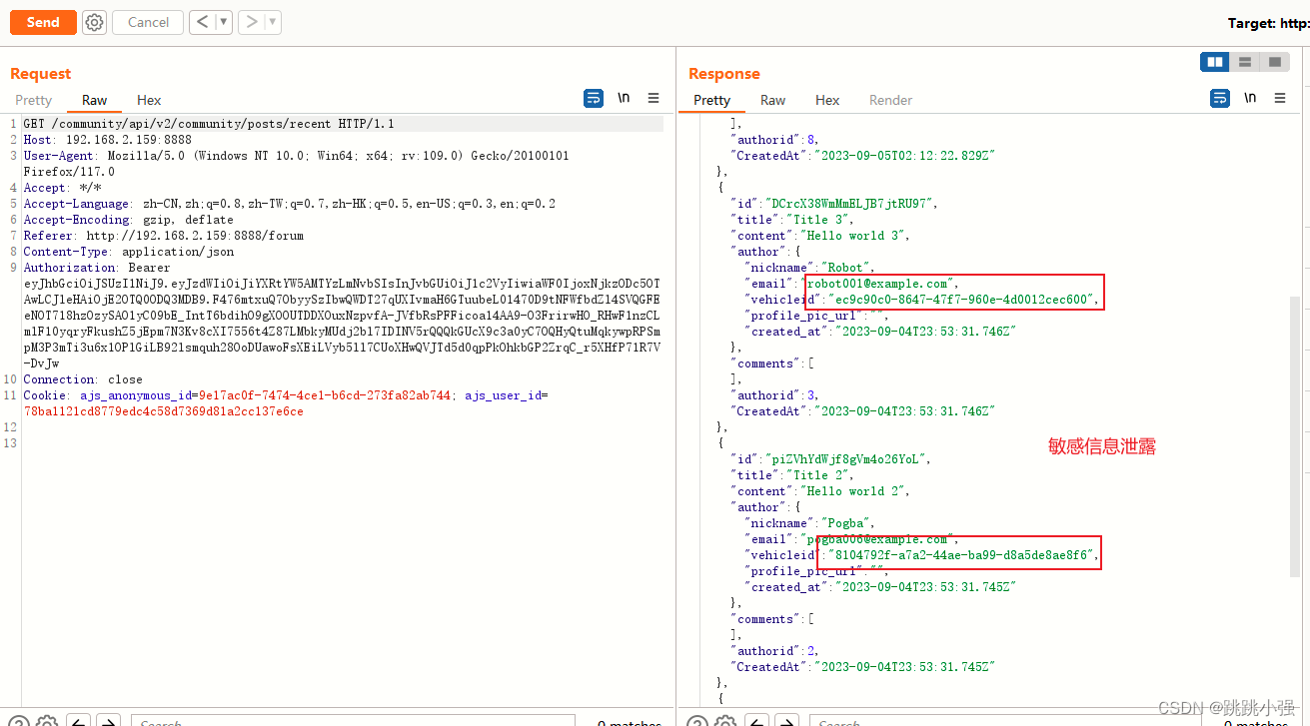
Task: Toggle non-printable \n characters in Request
Action: (624, 98)
